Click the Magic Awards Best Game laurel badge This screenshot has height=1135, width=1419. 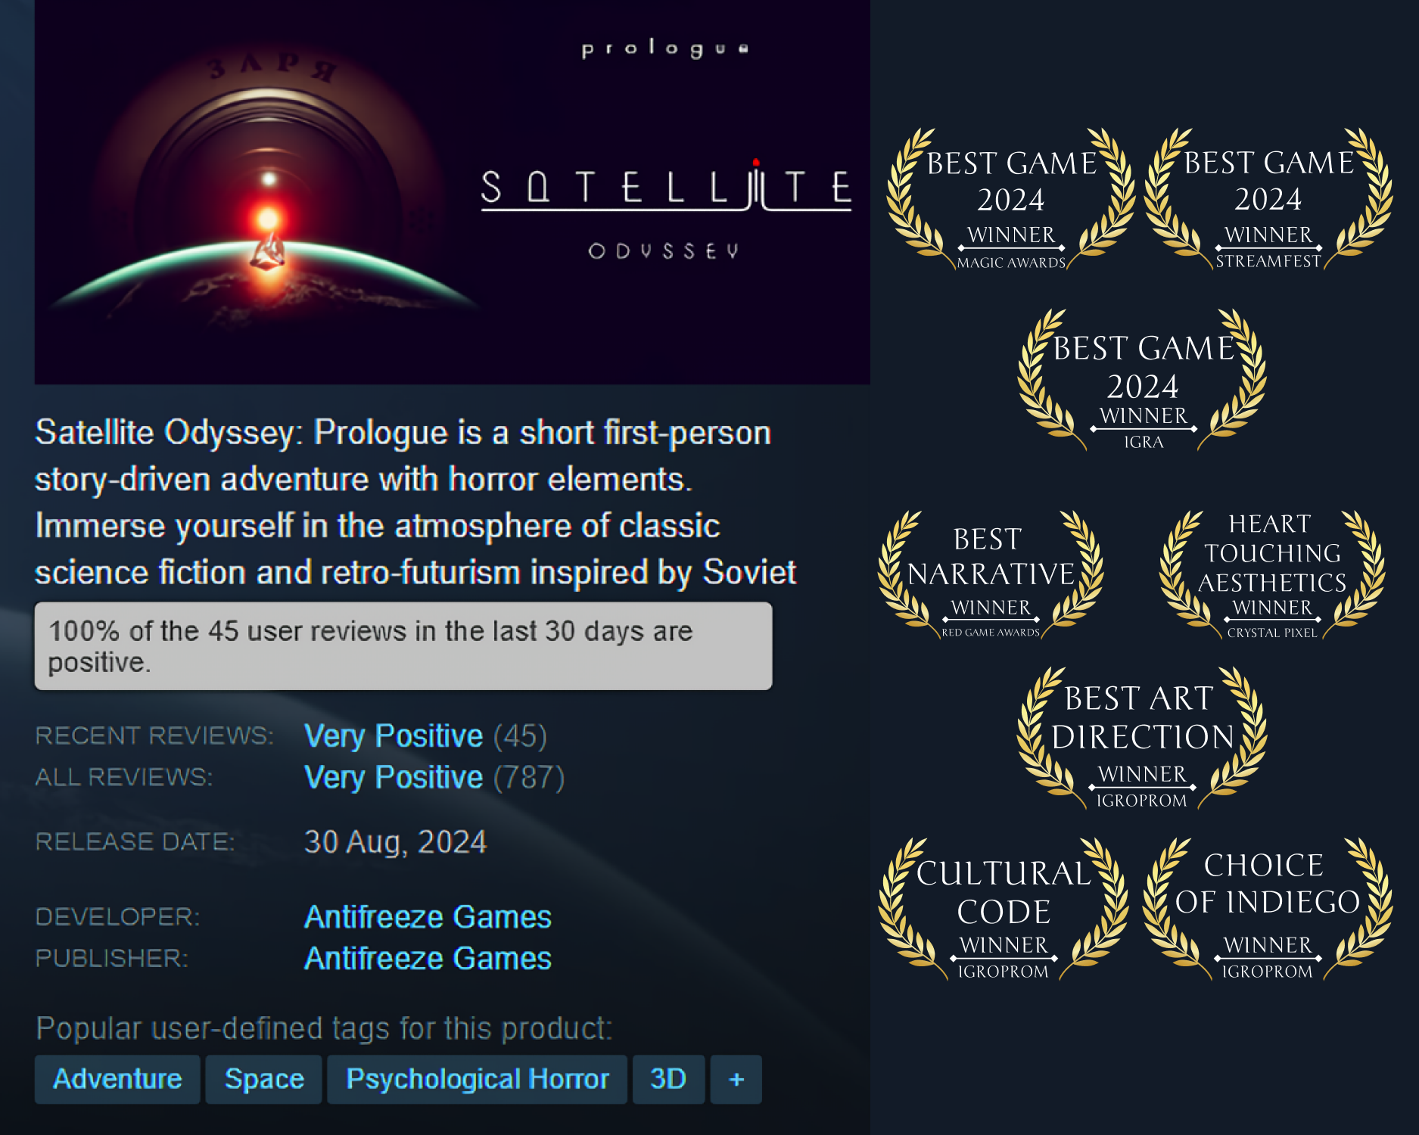[1011, 200]
